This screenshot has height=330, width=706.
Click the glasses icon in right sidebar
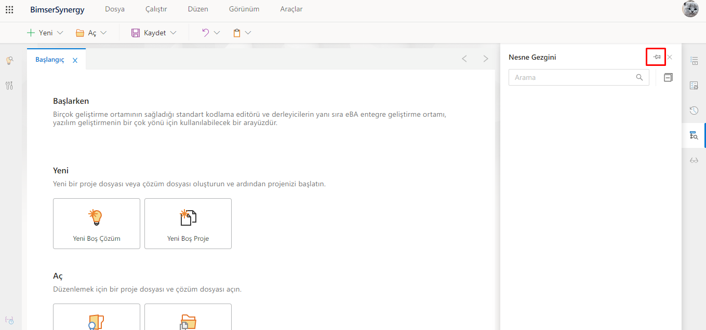click(x=694, y=160)
